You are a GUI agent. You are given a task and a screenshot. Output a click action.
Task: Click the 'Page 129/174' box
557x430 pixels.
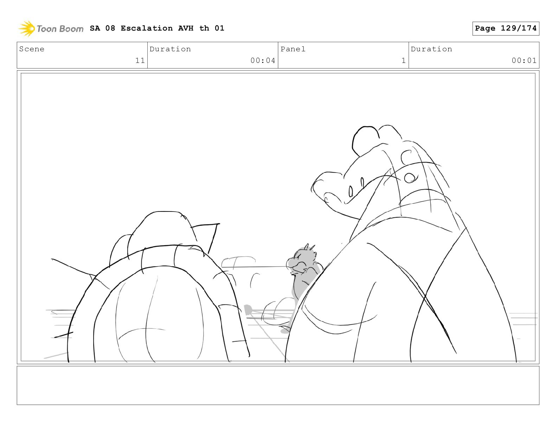(506, 28)
